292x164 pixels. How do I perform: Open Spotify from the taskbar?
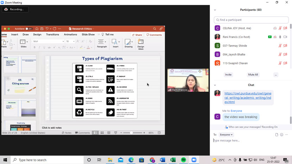coord(183,160)
